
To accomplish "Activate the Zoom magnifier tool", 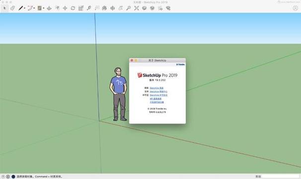I will [129, 8].
